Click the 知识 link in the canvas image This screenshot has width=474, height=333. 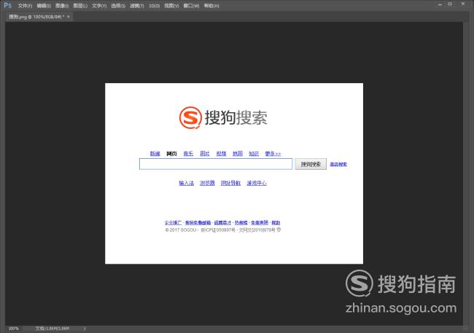click(254, 154)
